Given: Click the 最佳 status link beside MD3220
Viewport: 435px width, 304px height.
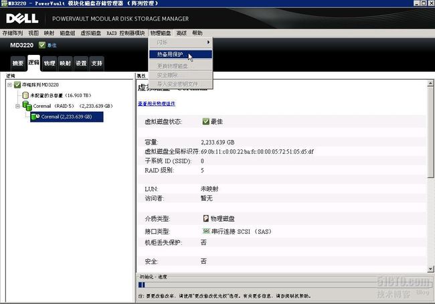Looking at the screenshot, I should pyautogui.click(x=52, y=46).
